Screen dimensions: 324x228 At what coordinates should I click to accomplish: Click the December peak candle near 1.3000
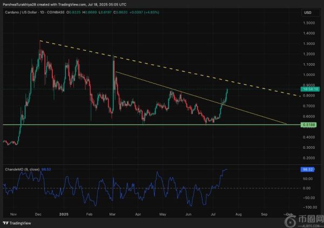(x=40, y=51)
